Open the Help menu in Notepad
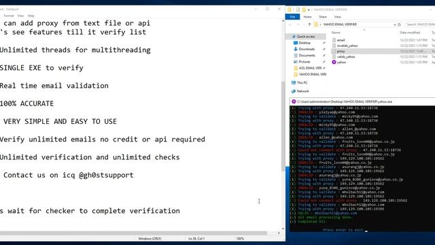 [31, 16]
